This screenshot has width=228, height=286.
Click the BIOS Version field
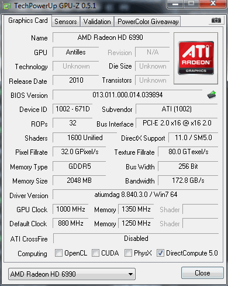(x=127, y=95)
